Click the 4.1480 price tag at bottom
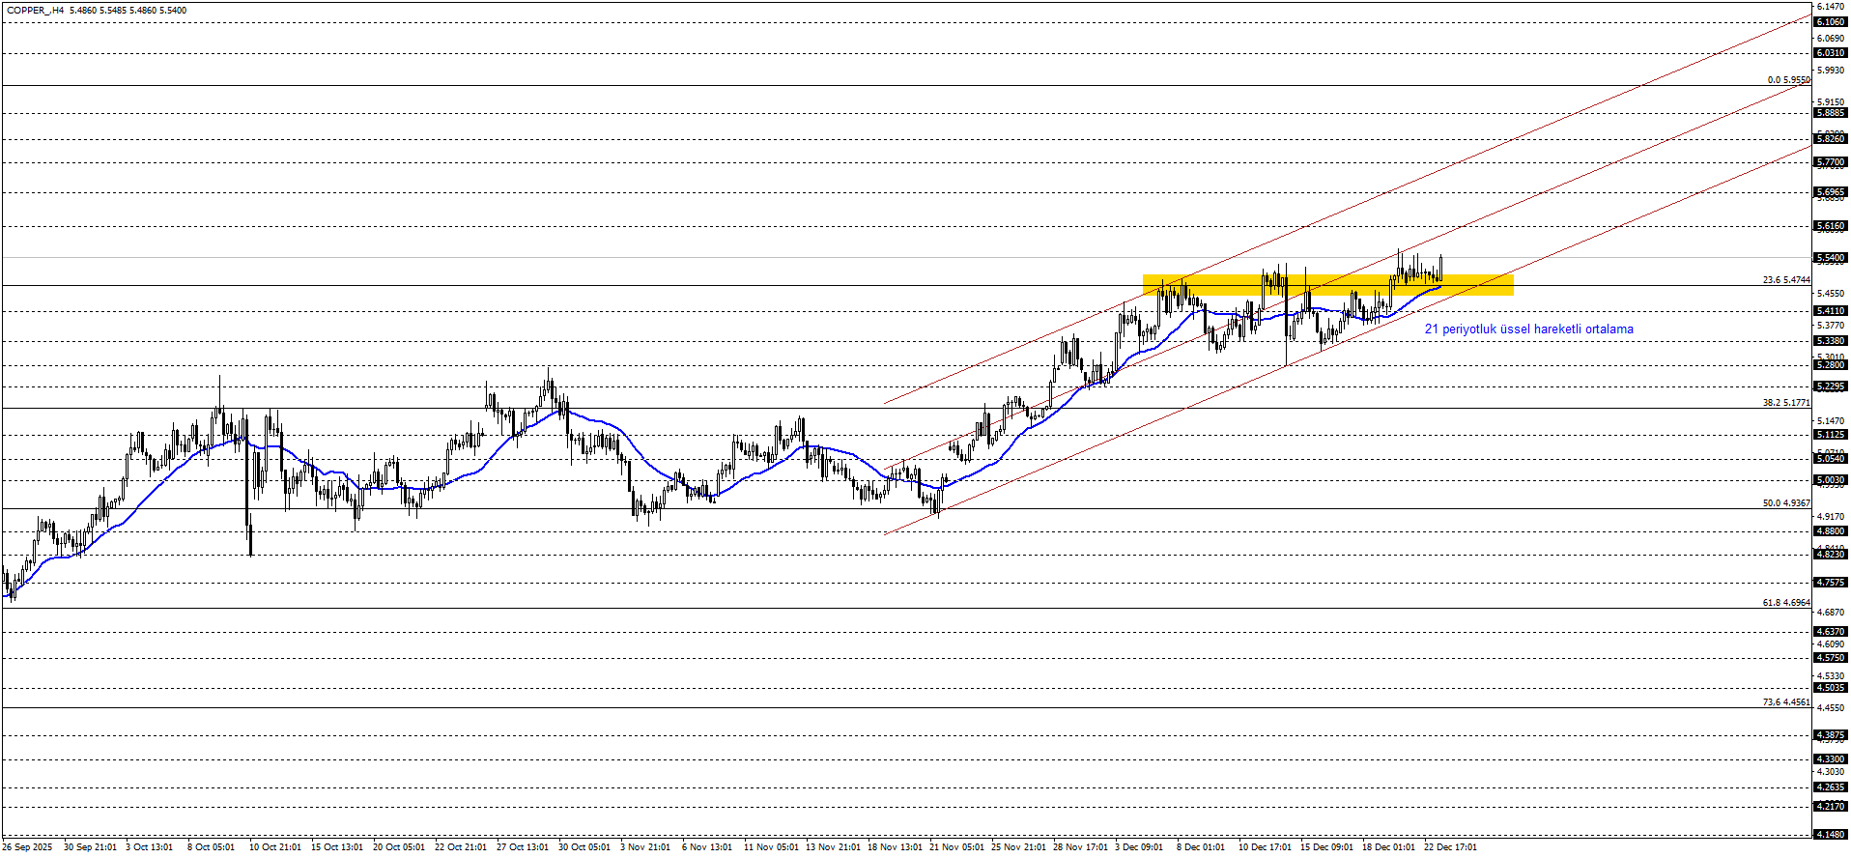 pyautogui.click(x=1831, y=834)
